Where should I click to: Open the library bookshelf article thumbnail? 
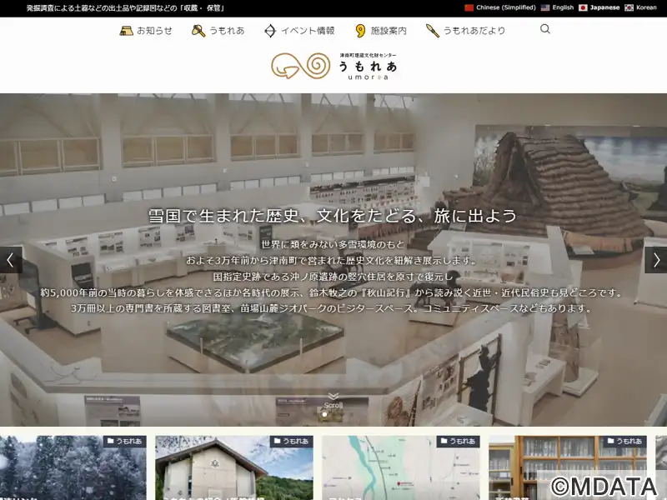[x=568, y=467]
